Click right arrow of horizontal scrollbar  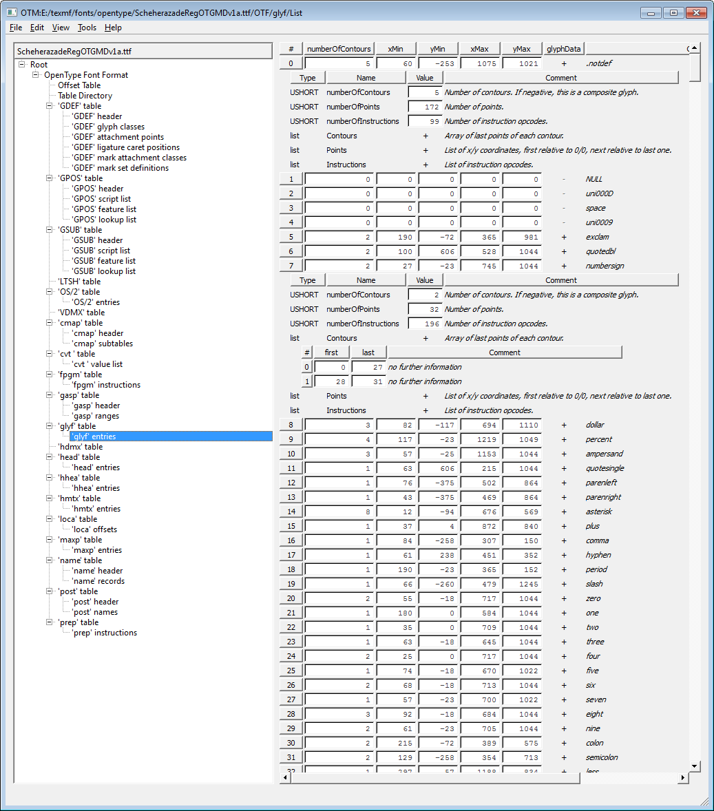click(x=683, y=777)
